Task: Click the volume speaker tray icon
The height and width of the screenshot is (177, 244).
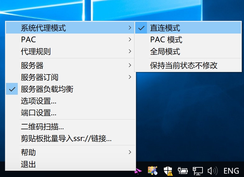Action: tap(212, 170)
